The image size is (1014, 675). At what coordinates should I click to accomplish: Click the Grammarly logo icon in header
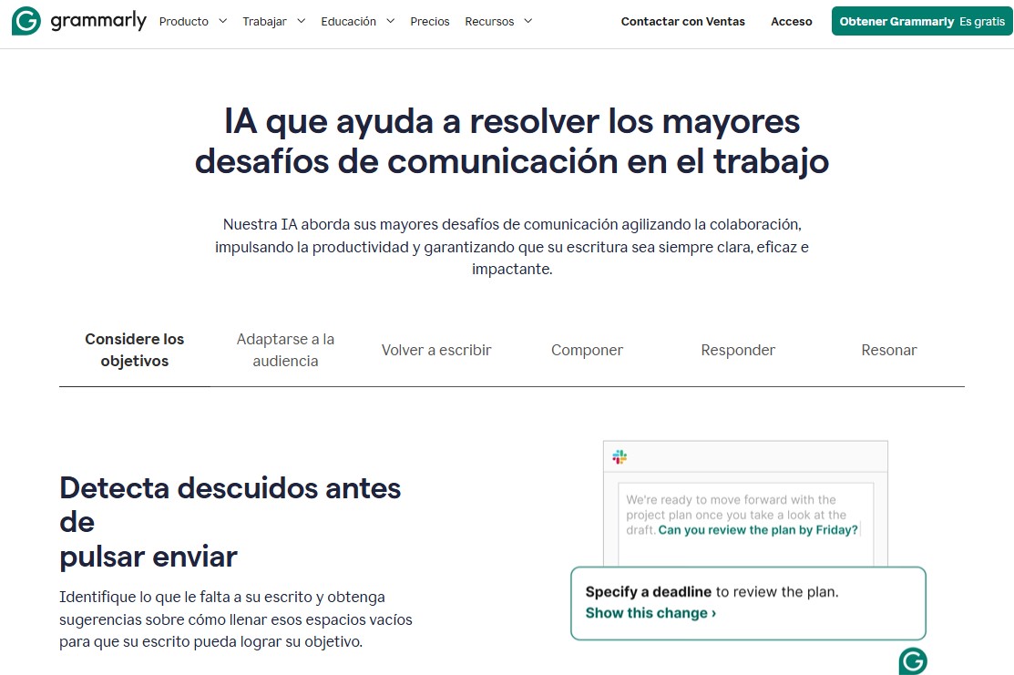(26, 21)
